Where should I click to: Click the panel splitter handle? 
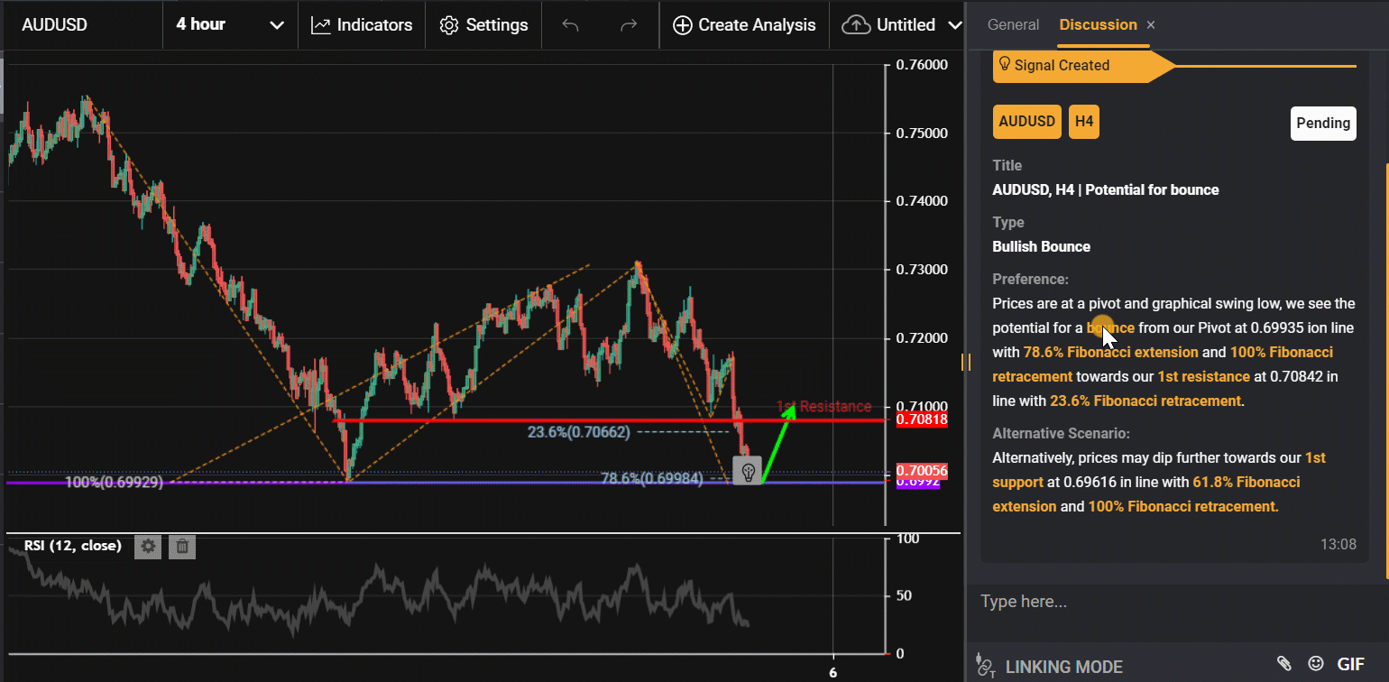tap(966, 362)
